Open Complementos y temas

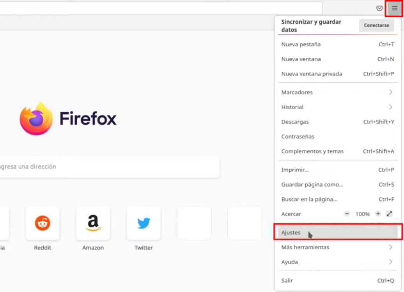338,151
